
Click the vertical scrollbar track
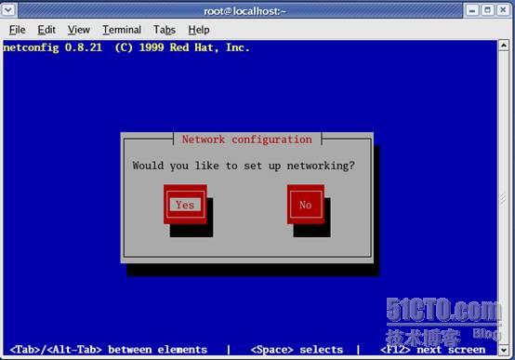(504, 197)
